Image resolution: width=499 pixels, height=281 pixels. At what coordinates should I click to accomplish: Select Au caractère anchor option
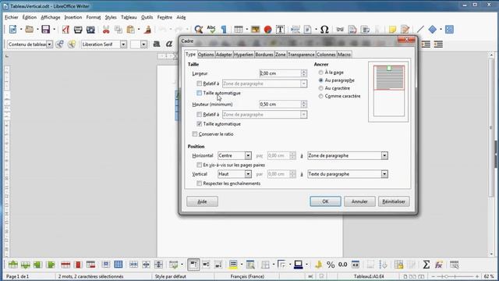[320, 88]
